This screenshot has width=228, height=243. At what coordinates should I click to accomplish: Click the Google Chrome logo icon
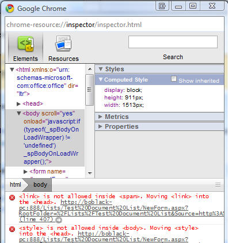point(10,9)
